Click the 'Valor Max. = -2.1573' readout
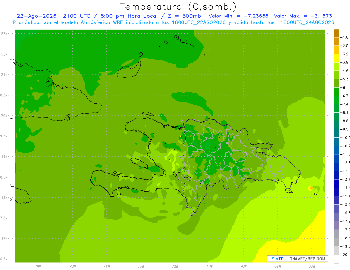 point(303,16)
